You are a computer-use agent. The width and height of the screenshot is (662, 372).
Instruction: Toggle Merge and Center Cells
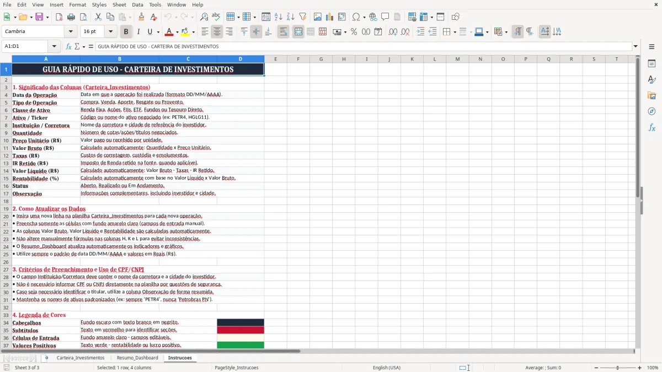coord(298,32)
